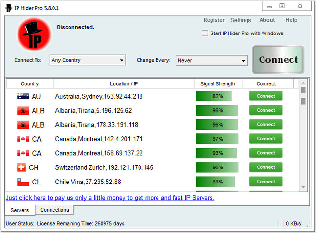Image resolution: width=316 pixels, height=233 pixels.
Task: Click the 0 KB/s speed indicator
Action: [x=294, y=224]
